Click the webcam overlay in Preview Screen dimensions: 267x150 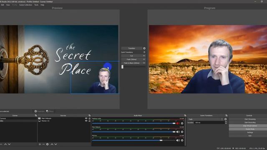click(x=95, y=77)
